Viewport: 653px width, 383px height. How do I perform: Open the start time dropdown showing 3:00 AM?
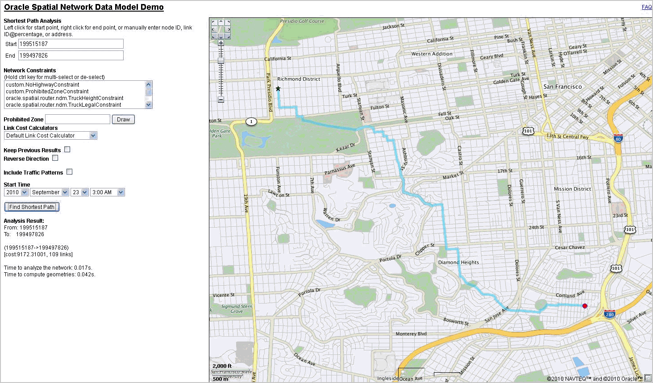pos(108,192)
